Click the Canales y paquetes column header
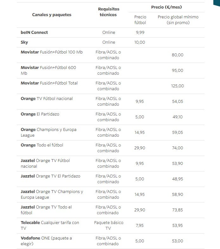Viewport: 220px width, 249px height. point(52,15)
